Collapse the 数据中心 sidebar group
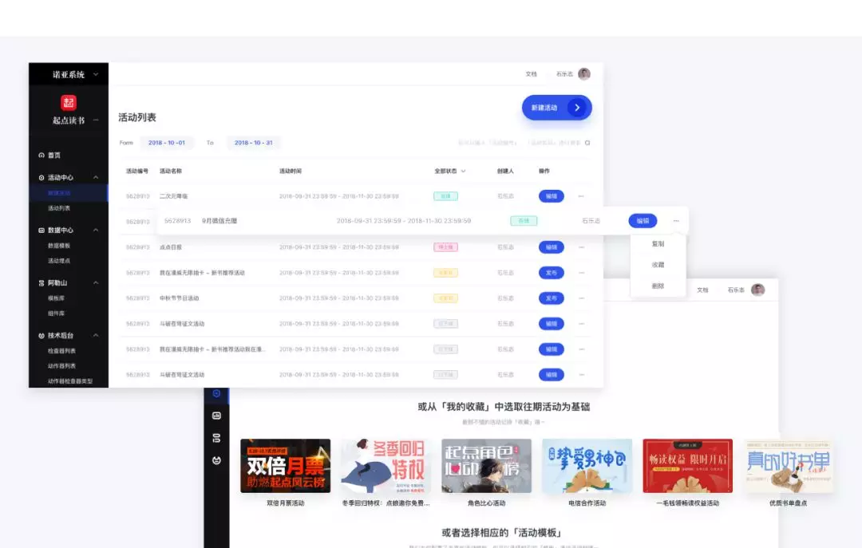Viewport: 862px width, 548px height. click(96, 231)
